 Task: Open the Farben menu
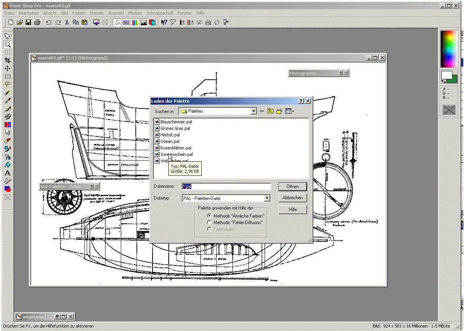[79, 13]
